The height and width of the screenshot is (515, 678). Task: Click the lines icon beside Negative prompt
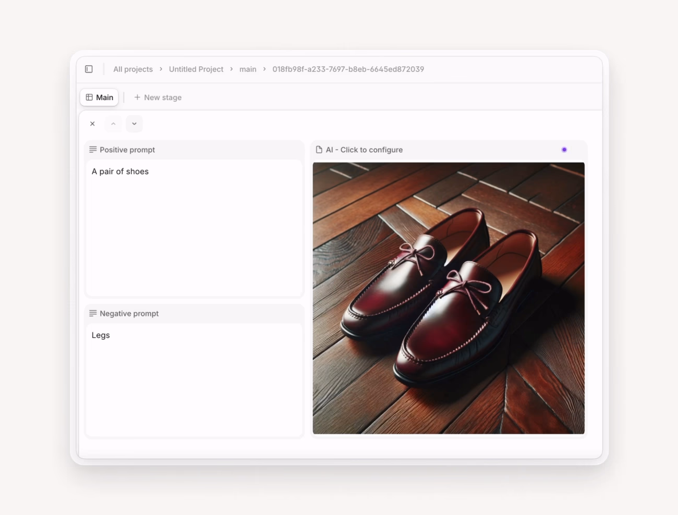tap(93, 313)
